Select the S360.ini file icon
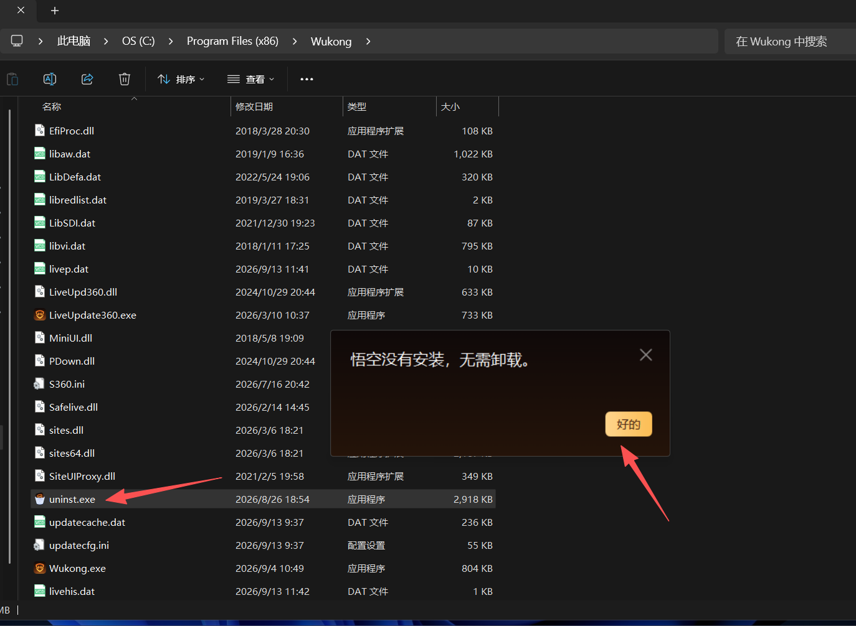The height and width of the screenshot is (626, 856). 39,384
